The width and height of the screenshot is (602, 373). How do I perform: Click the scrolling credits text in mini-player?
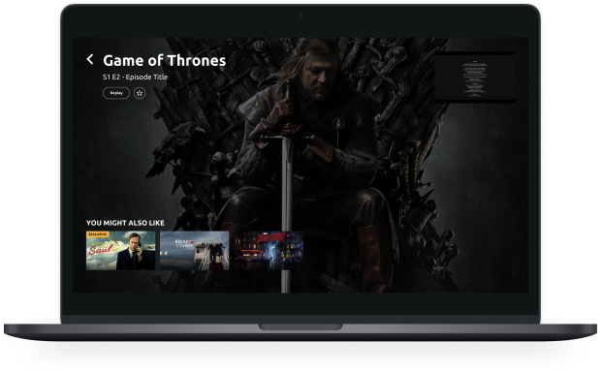(475, 78)
